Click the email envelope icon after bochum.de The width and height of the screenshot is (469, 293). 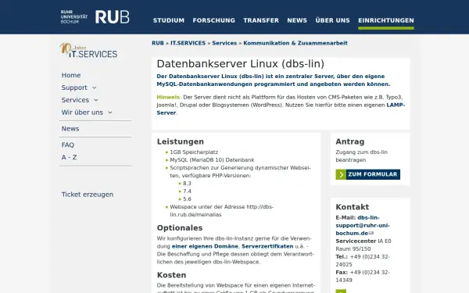tap(371, 233)
